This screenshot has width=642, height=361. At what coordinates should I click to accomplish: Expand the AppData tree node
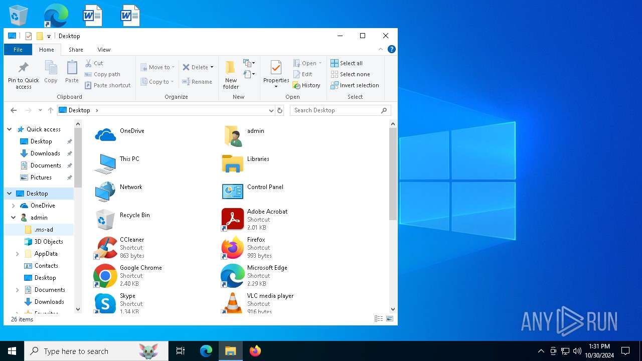[x=18, y=254]
